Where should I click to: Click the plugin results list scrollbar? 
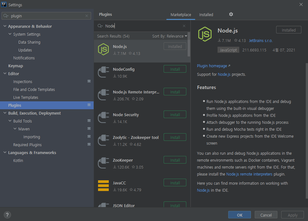[x=189, y=45]
